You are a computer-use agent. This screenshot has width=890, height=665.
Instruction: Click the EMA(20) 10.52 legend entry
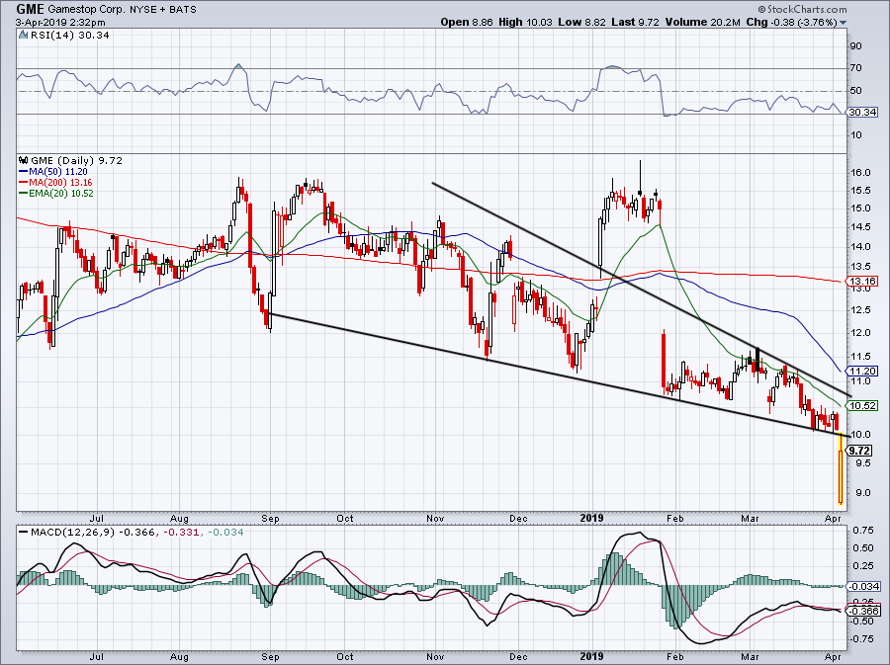[56, 194]
